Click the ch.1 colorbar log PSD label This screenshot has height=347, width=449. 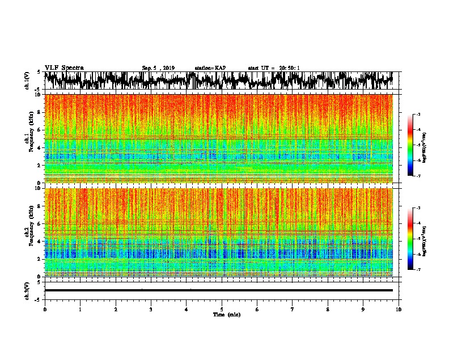coord(424,147)
